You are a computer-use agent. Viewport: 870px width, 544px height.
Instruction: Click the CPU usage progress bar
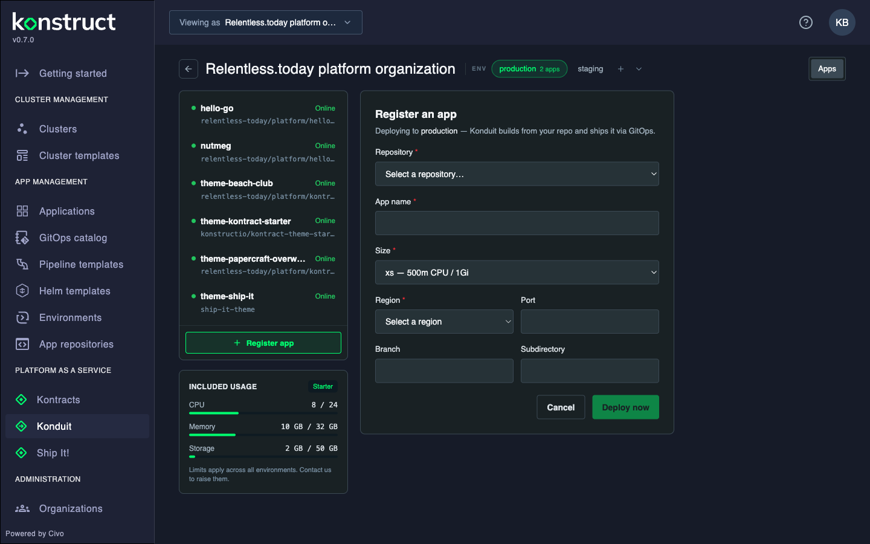tap(263, 413)
